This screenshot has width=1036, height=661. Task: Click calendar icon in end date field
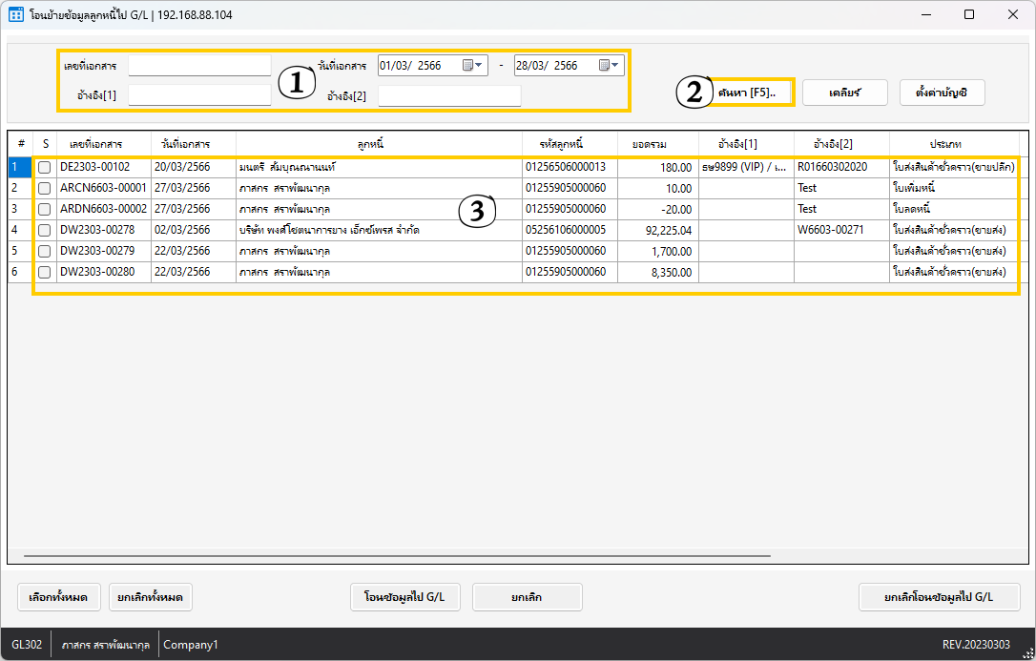click(x=604, y=66)
